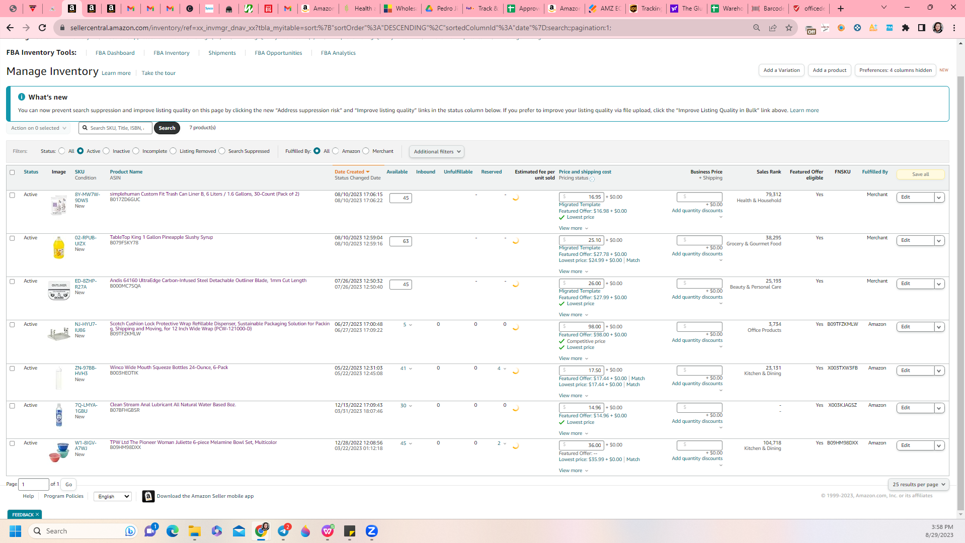This screenshot has width=965, height=543.
Task: Click the Add a product button
Action: [830, 70]
